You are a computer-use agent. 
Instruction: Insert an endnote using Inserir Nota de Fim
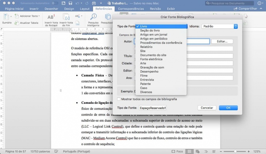coord(67,20)
